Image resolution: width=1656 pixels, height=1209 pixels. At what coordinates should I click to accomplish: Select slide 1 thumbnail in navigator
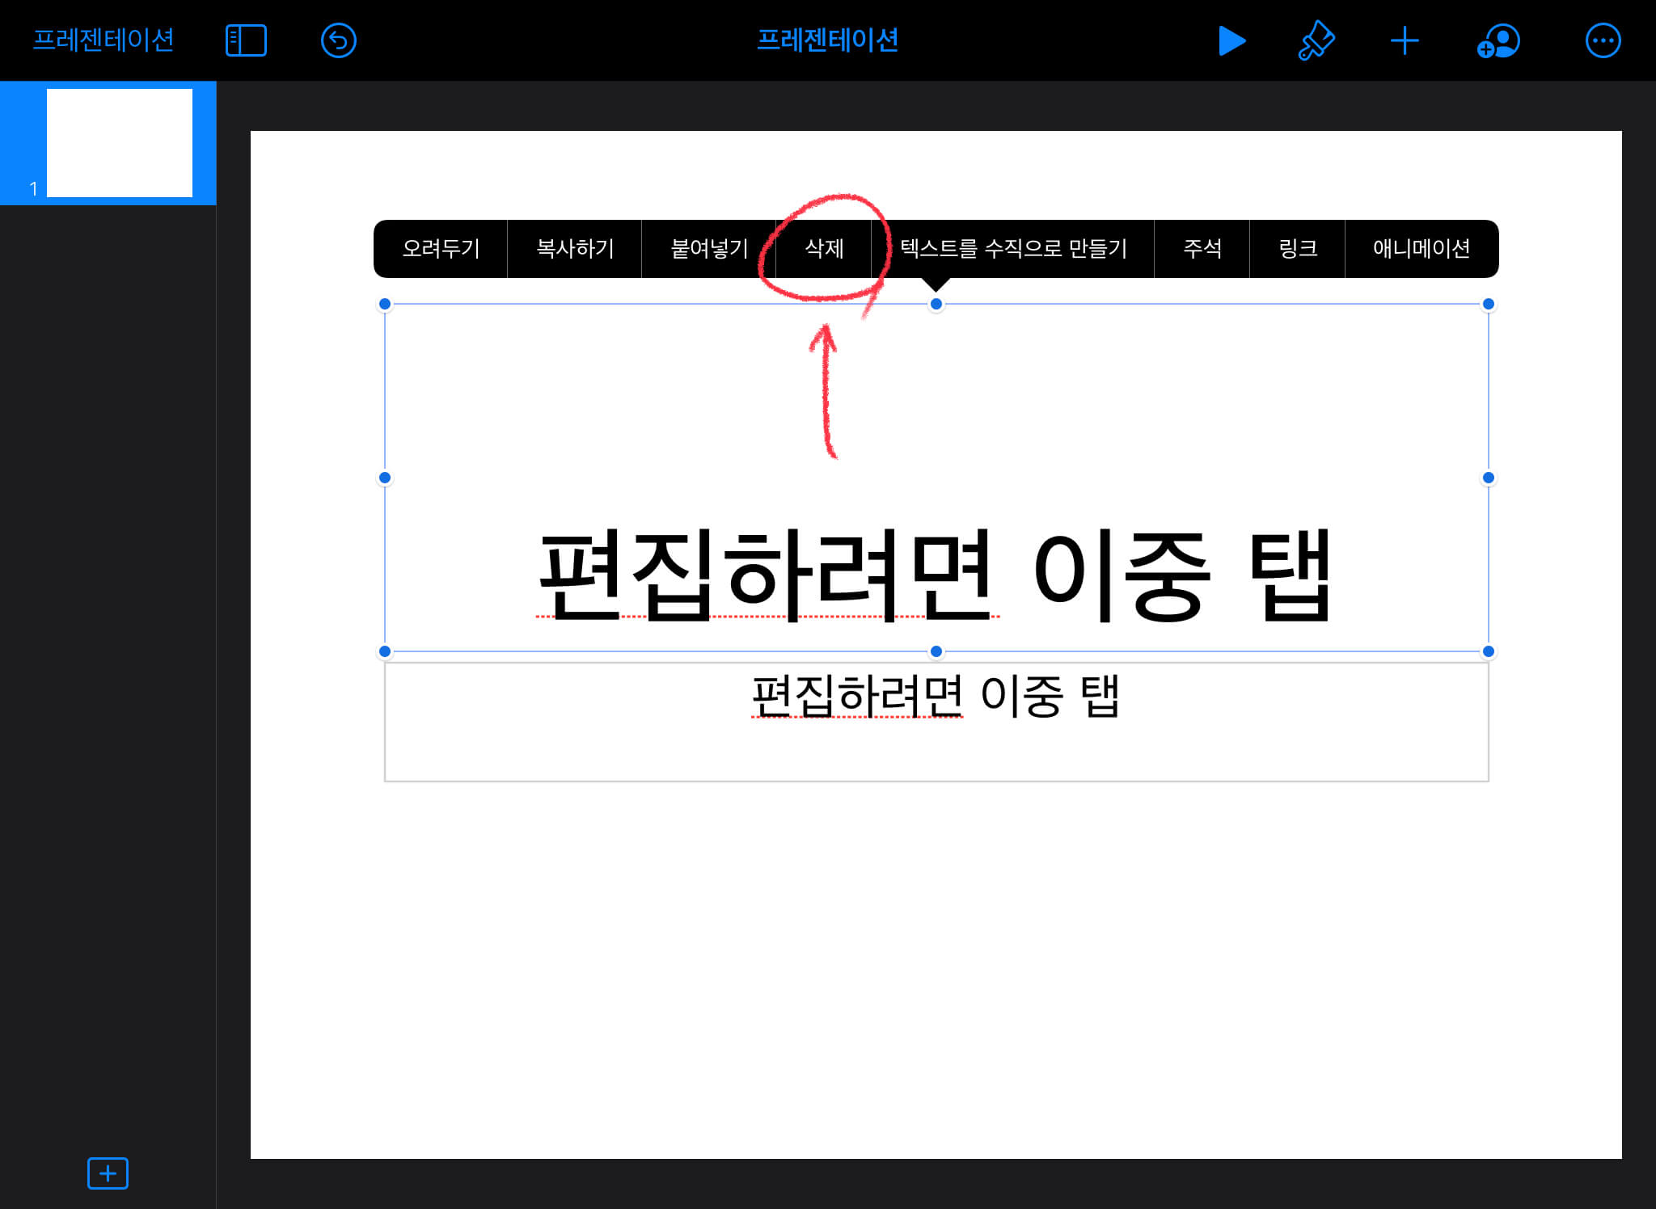(x=119, y=143)
